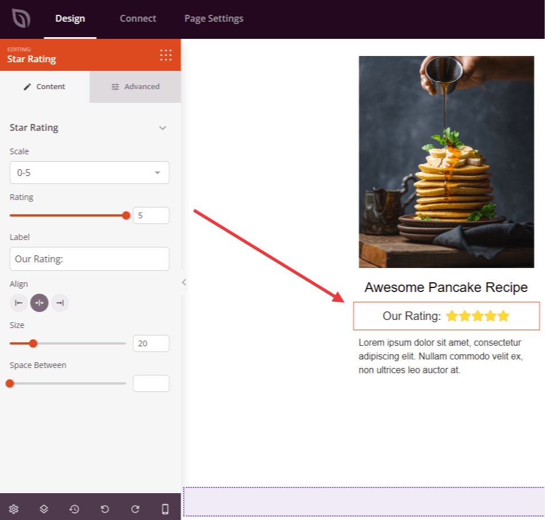Screen dimensions: 545x520
Task: Set alignment to center
Action: 39,303
